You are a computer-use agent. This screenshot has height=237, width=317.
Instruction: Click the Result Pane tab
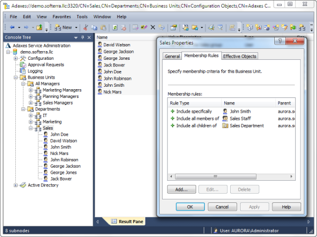tap(127, 222)
